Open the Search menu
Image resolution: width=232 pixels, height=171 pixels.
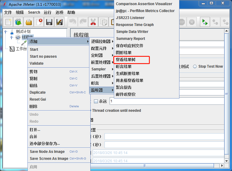[x=34, y=12]
